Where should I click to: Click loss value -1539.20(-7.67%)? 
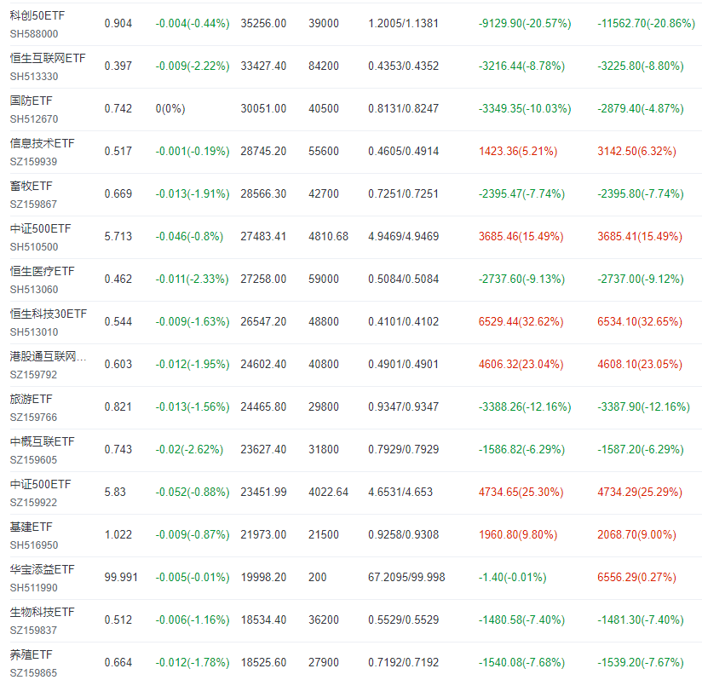coord(640,663)
